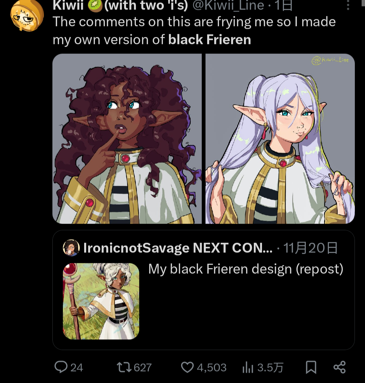Open quoted post's Frieren staff thumbnail

[101, 301]
